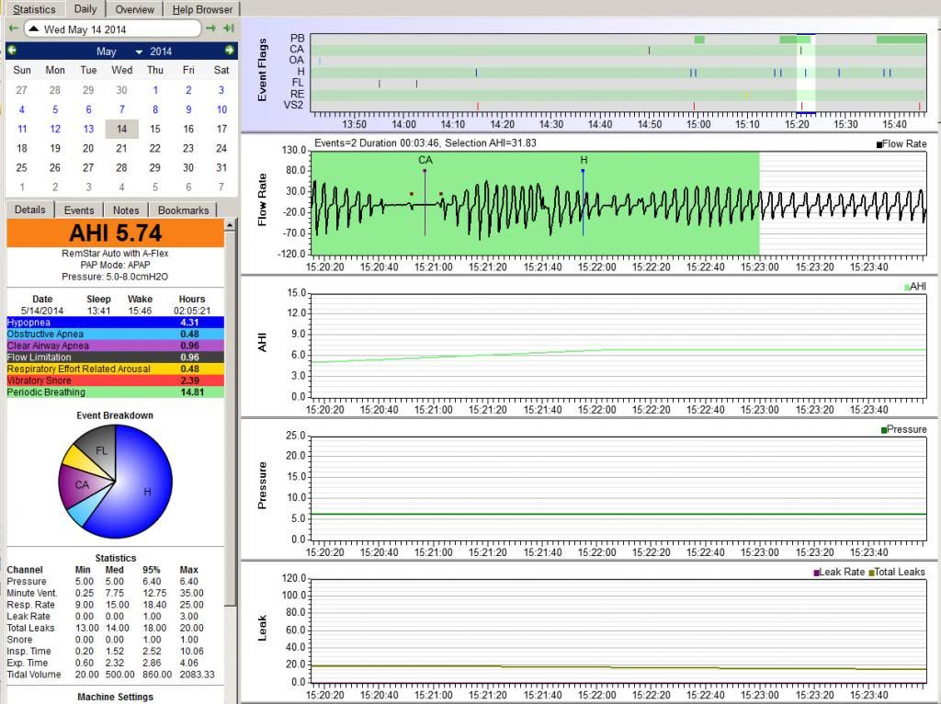Click the Periodic Breathing 14.81 row
Screen dimensions: 941x704
tap(115, 392)
